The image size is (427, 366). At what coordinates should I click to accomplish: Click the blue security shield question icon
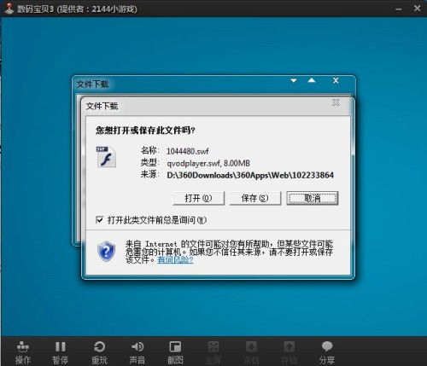tap(106, 251)
